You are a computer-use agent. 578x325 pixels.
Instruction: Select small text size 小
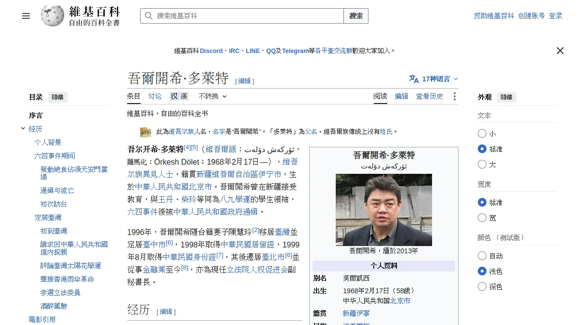coord(482,133)
